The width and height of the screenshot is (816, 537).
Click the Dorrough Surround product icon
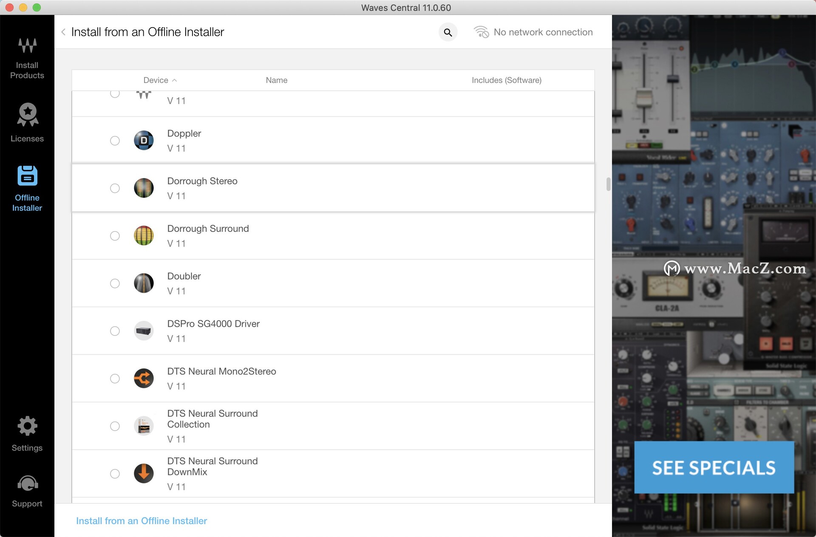(144, 236)
